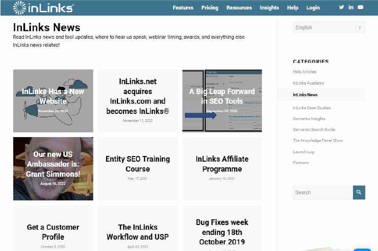Open the InLinks Case Studies category

point(312,108)
